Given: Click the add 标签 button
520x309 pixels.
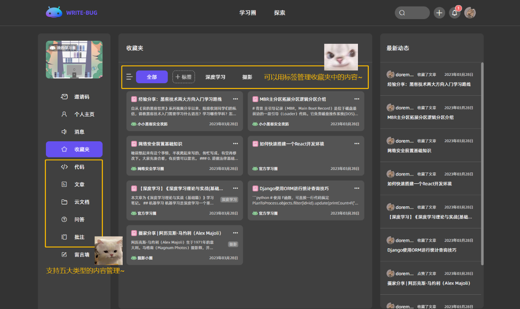Looking at the screenshot, I should tap(184, 77).
